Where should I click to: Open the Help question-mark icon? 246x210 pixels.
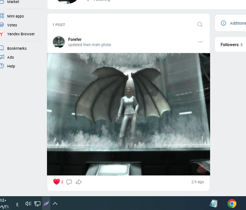tap(2, 66)
